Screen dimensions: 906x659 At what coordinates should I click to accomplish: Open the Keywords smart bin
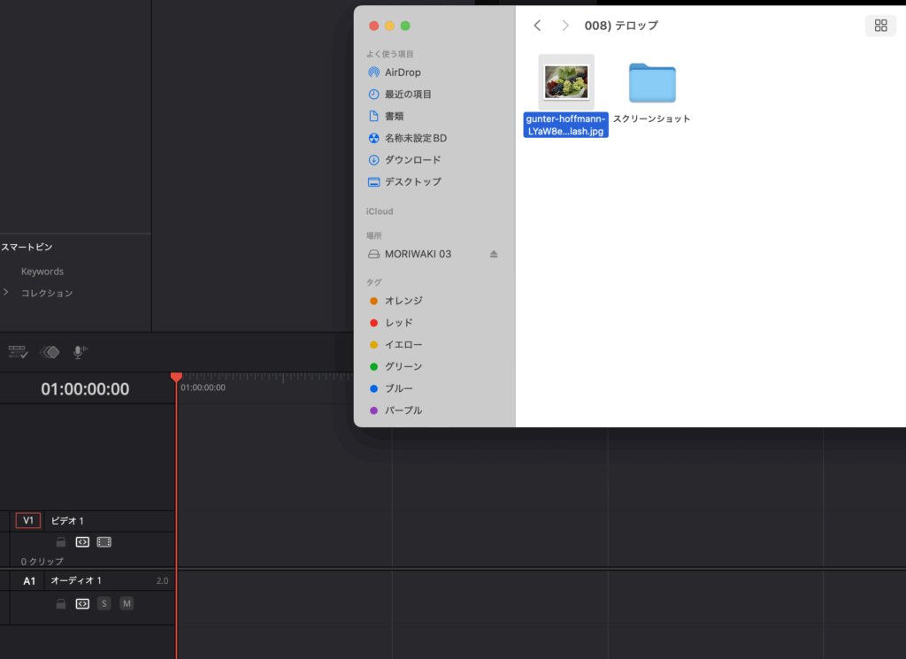click(x=42, y=272)
